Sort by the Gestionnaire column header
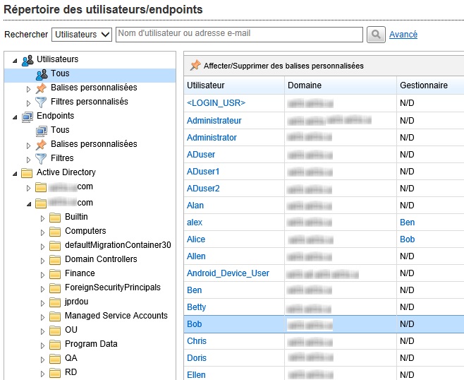Screen dimensions: 464x380 pos(423,85)
